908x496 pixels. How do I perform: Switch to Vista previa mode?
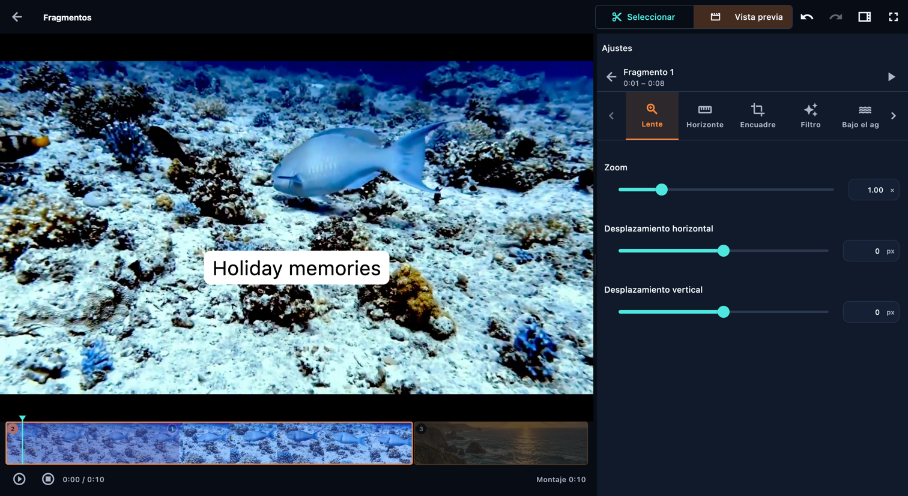coord(743,17)
